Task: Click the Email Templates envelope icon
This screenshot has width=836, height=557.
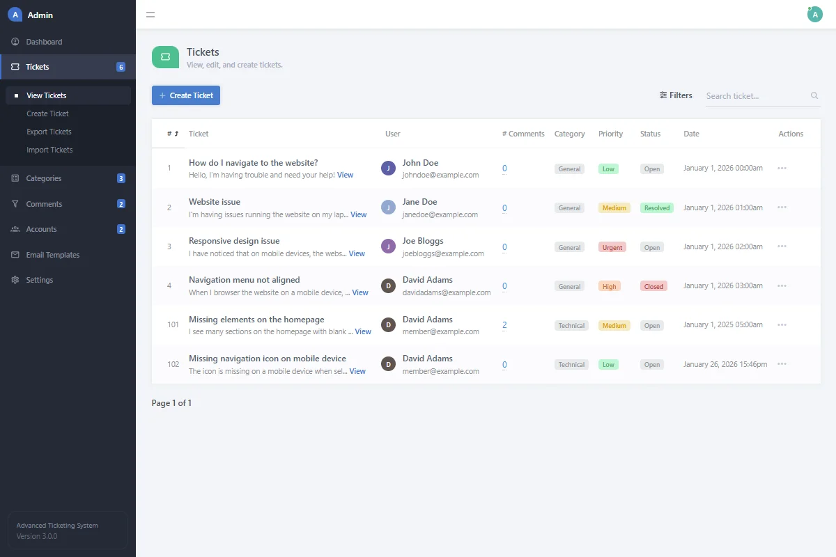Action: click(15, 255)
